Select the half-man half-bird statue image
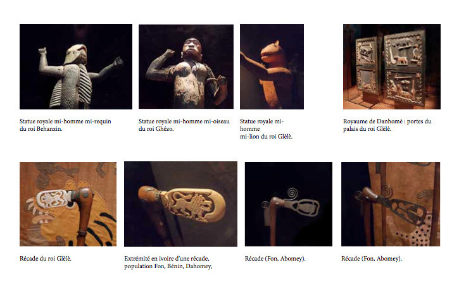The width and height of the screenshot is (459, 284). tap(186, 66)
